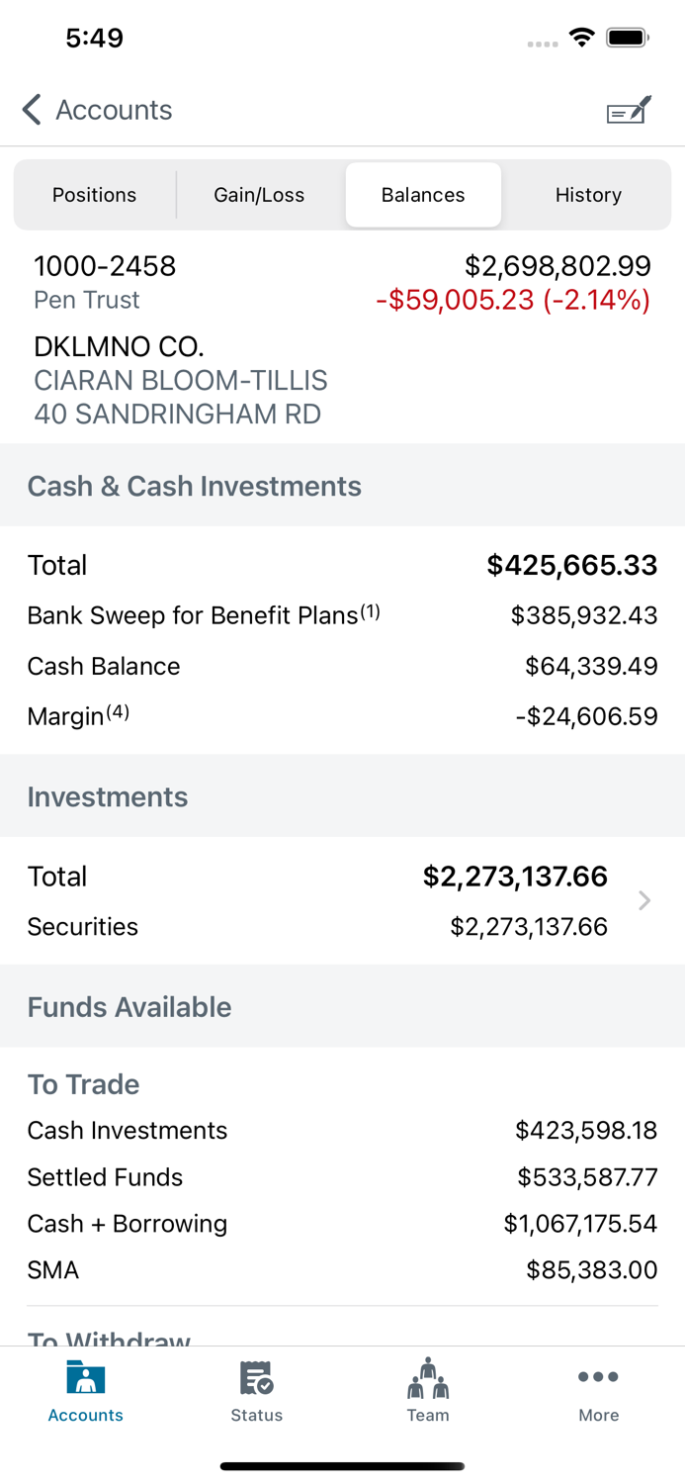Screen dimensions: 685x1484
Task: Tap the battery icon in status bar
Action: pyautogui.click(x=629, y=37)
